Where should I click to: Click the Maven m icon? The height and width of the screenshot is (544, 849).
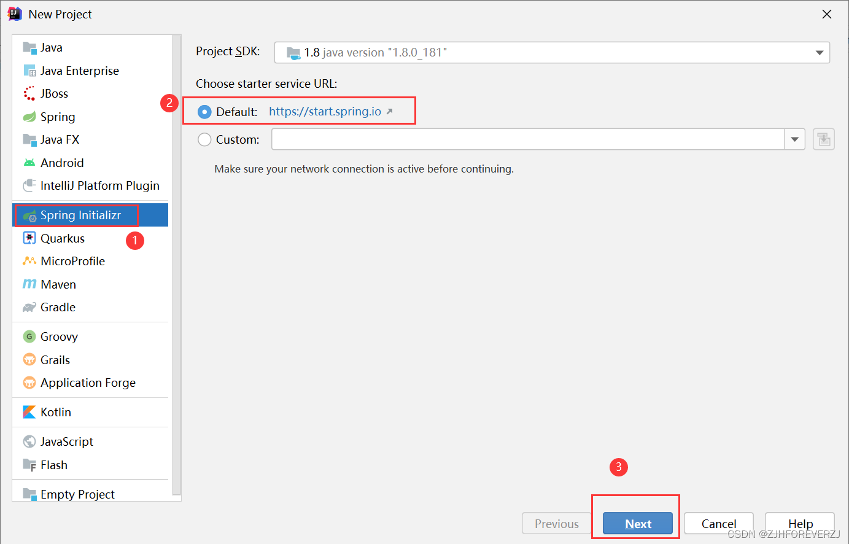point(29,284)
